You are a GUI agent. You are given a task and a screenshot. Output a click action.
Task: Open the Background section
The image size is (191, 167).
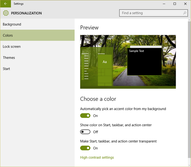(x=37, y=24)
